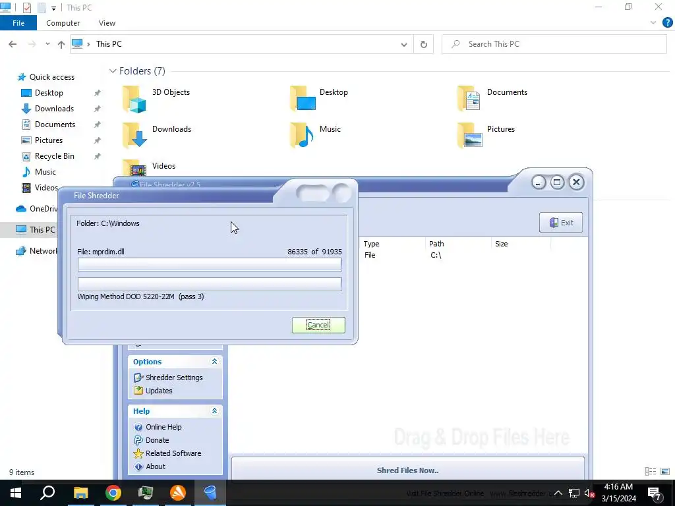Open the Documents folder in Folders list

tap(492, 99)
